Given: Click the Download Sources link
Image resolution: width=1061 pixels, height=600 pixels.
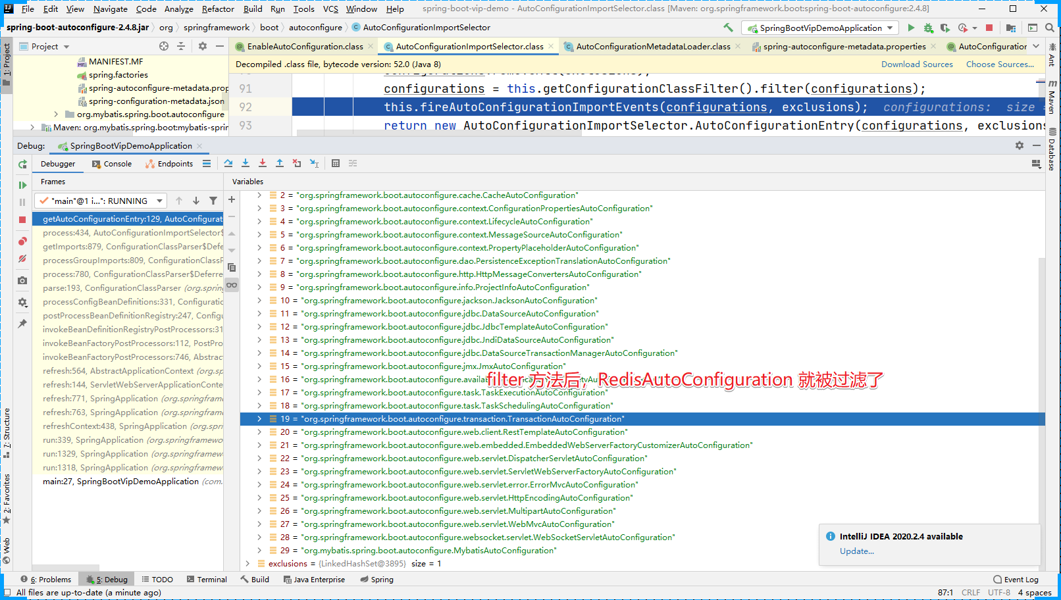Looking at the screenshot, I should point(917,64).
